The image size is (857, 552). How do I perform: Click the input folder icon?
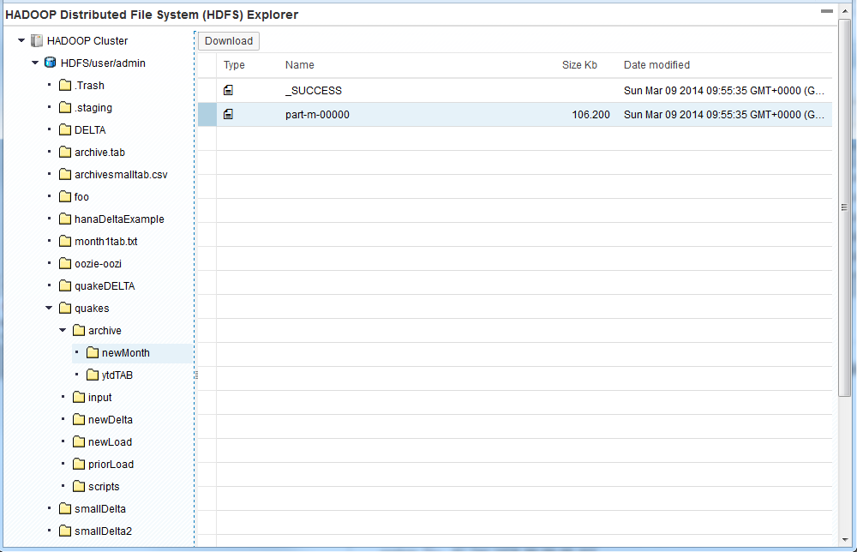[x=79, y=398]
